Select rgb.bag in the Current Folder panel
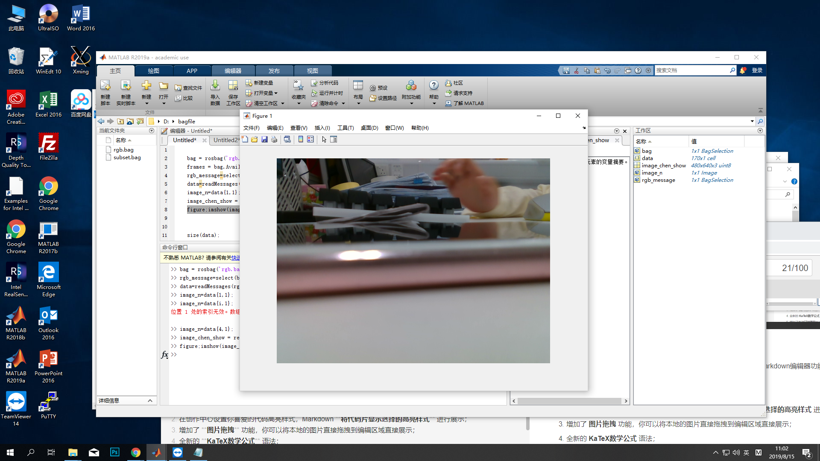The width and height of the screenshot is (820, 461). pos(123,150)
